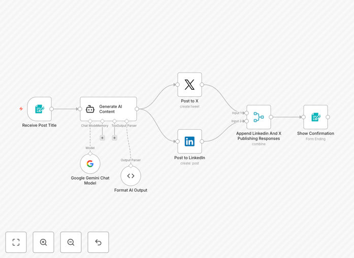Click the merge node output handle
This screenshot has width=354, height=258.
click(271, 117)
